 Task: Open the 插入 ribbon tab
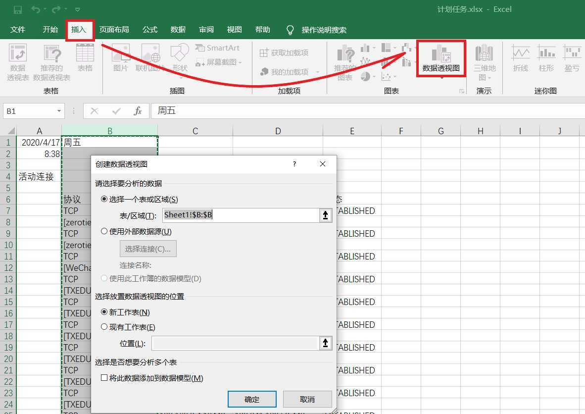(x=79, y=30)
